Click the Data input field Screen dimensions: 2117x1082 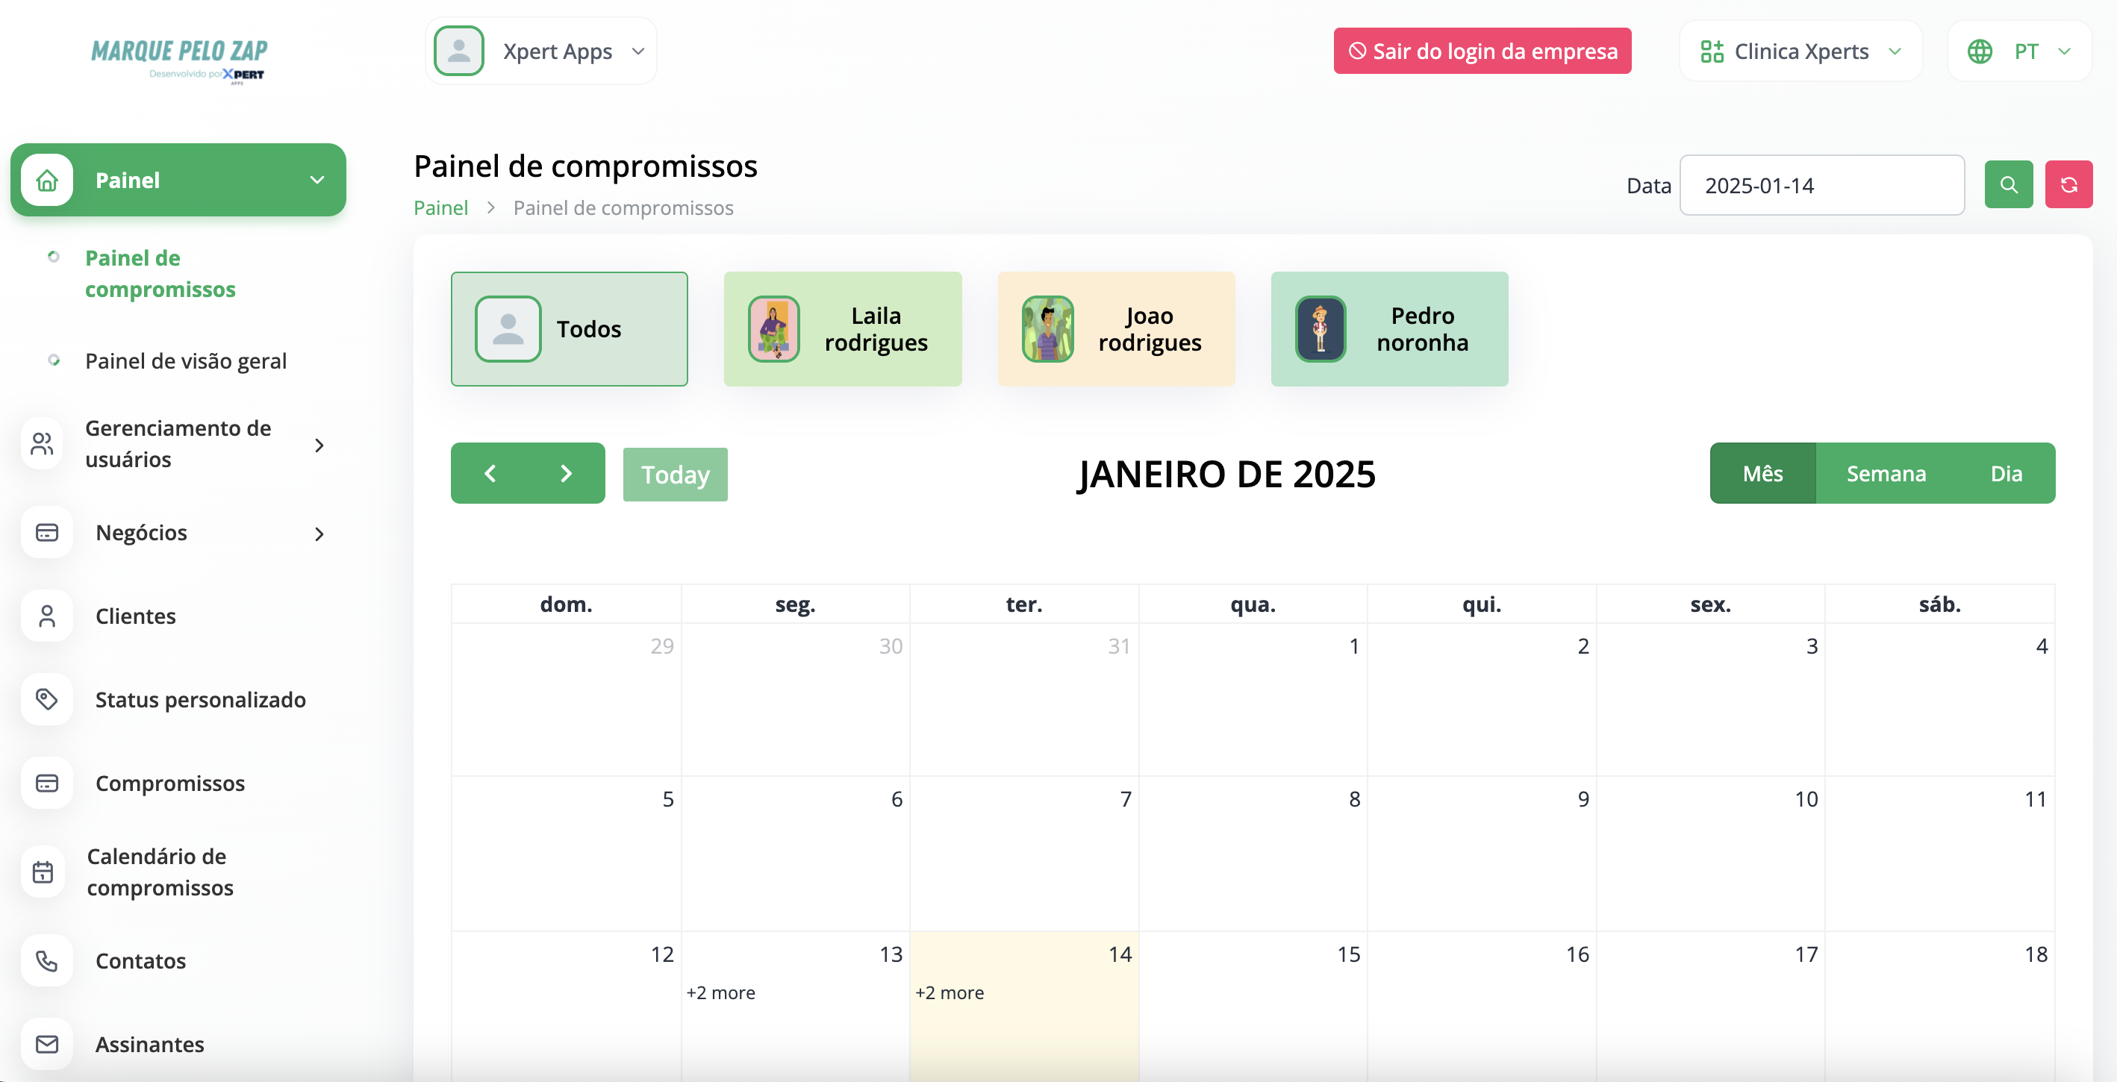coord(1821,186)
